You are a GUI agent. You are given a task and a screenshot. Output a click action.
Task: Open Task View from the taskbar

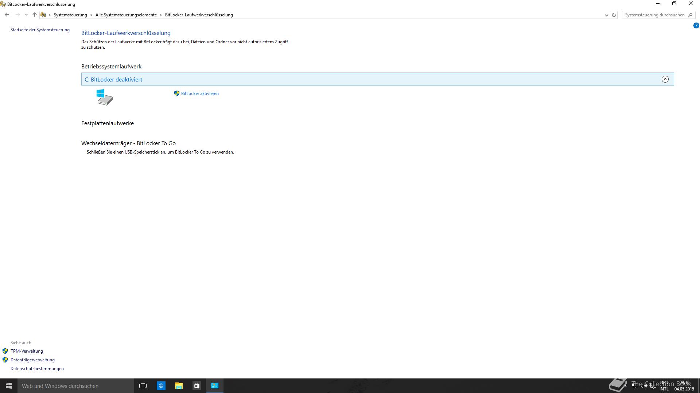pyautogui.click(x=143, y=386)
